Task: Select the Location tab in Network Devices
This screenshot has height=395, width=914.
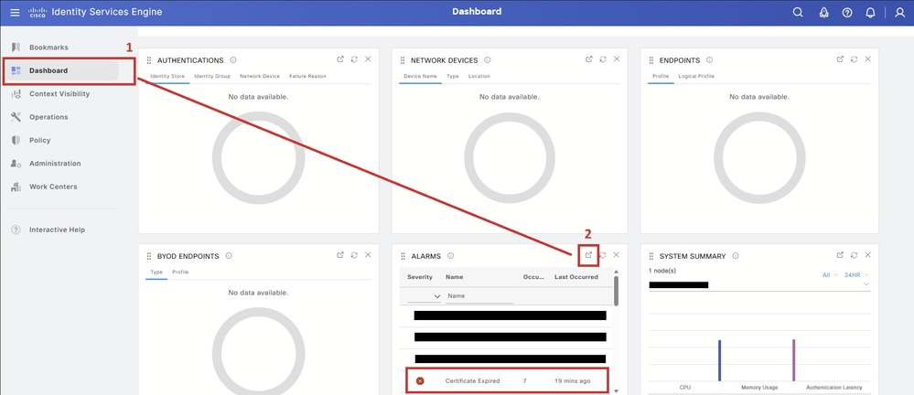Action: point(479,76)
